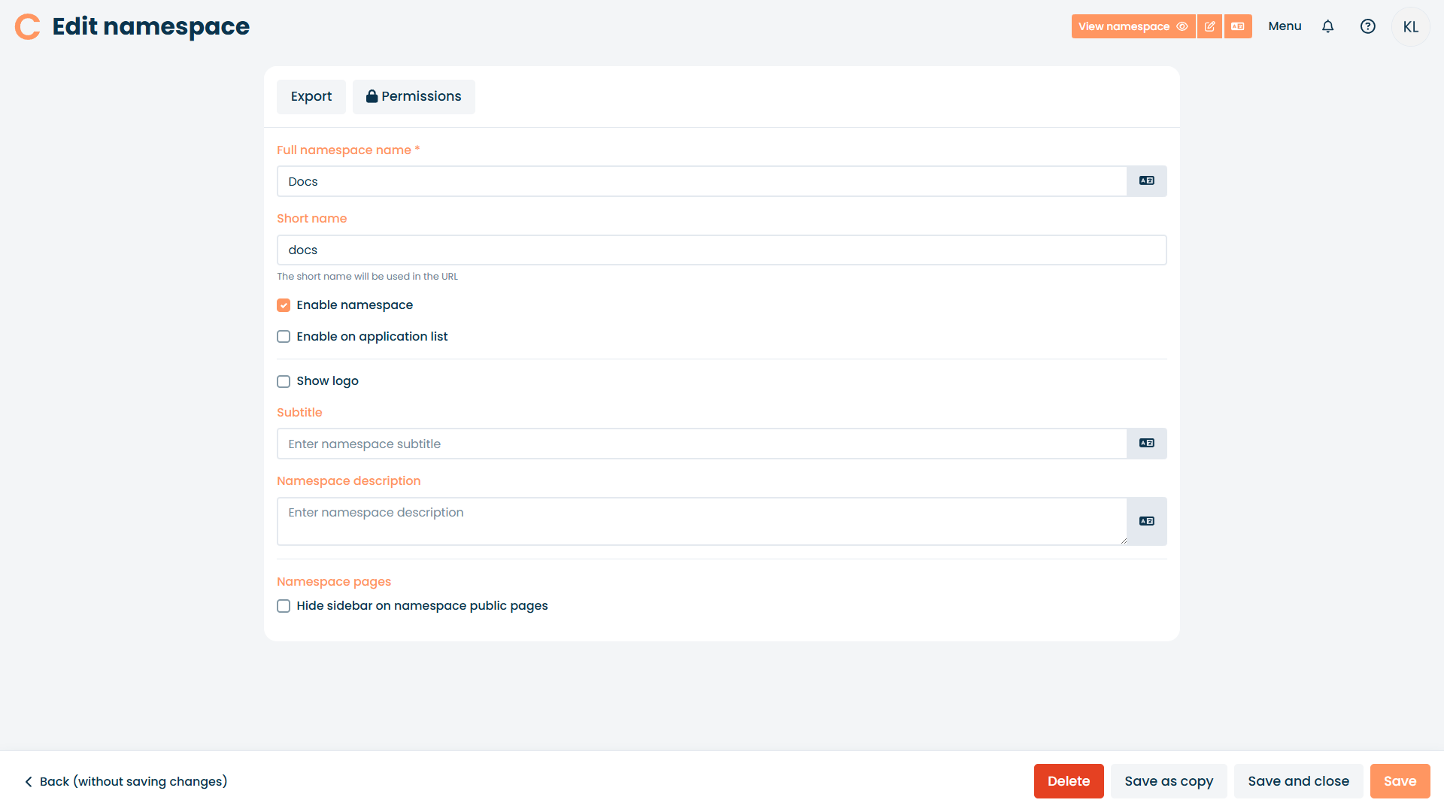Open the Menu in header
The width and height of the screenshot is (1444, 812).
1285,26
